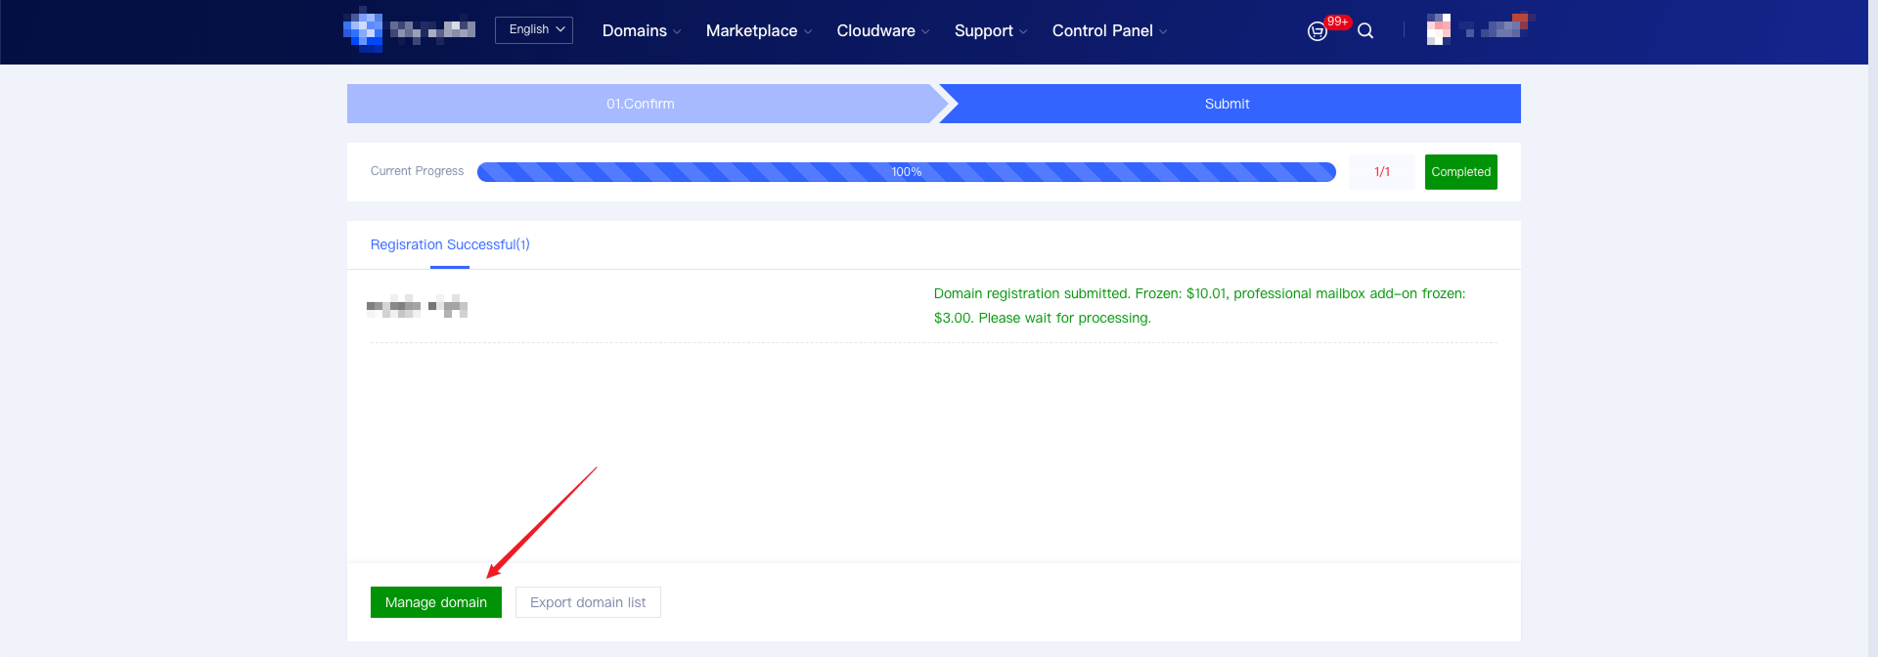Click the 01.Confirm step
The image size is (1878, 657).
pyautogui.click(x=640, y=104)
